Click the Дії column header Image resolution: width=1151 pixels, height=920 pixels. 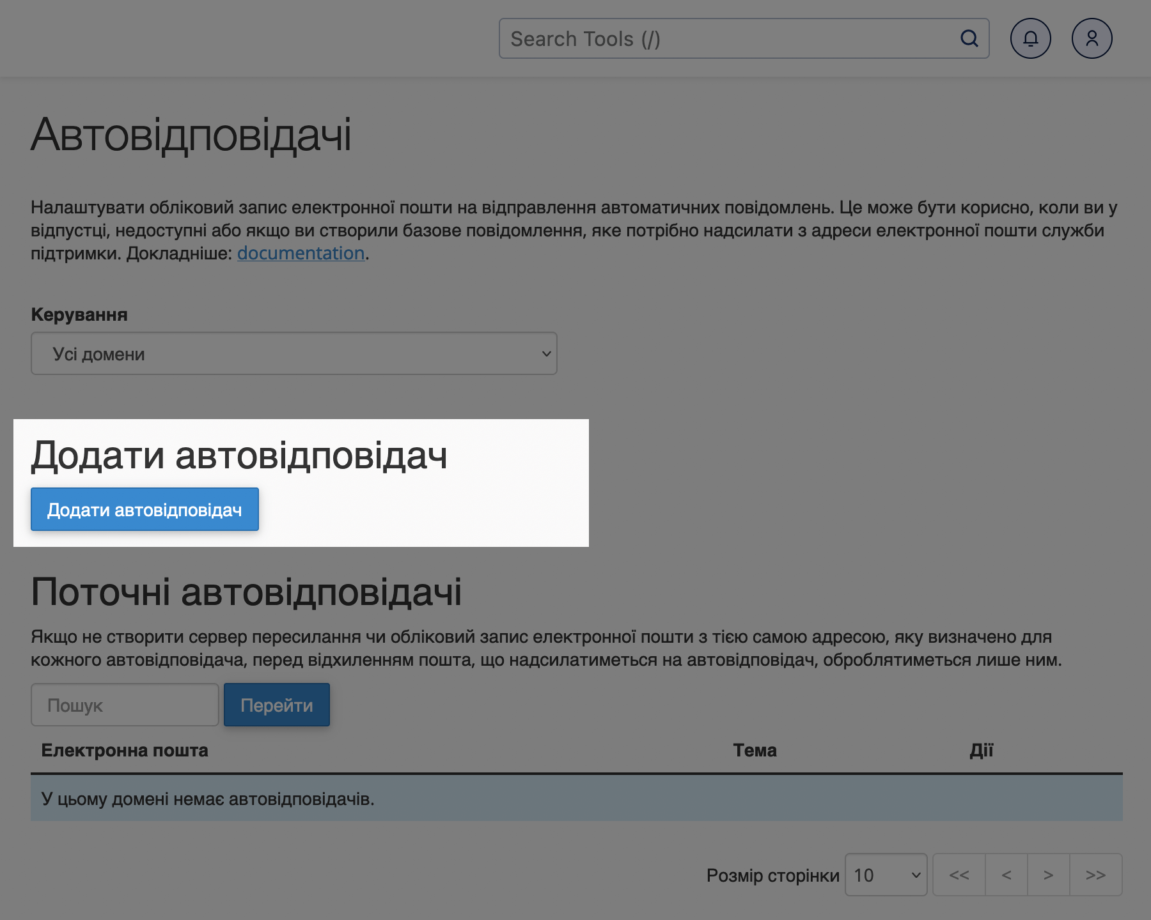point(982,750)
